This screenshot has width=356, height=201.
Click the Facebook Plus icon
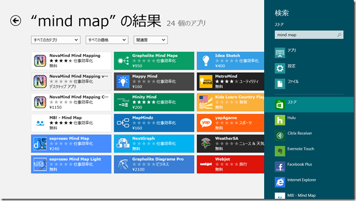[280, 167]
